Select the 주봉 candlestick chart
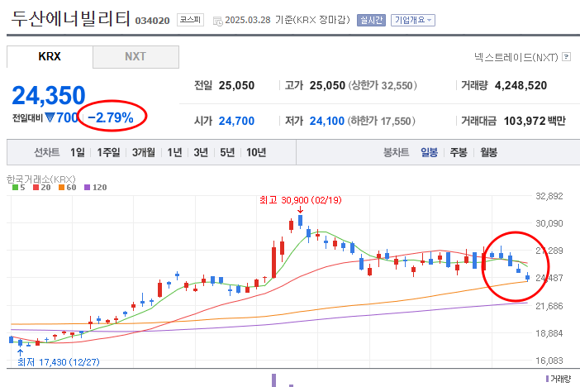580x387 pixels. tap(459, 152)
